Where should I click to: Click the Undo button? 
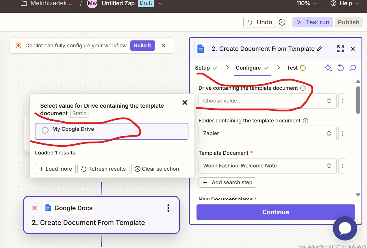(260, 22)
